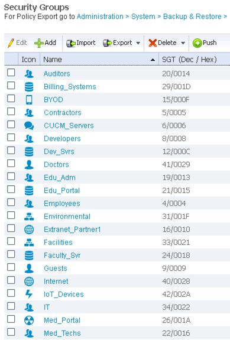Tick the Auditors row checkbox
230x340 pixels.
[x=11, y=73]
